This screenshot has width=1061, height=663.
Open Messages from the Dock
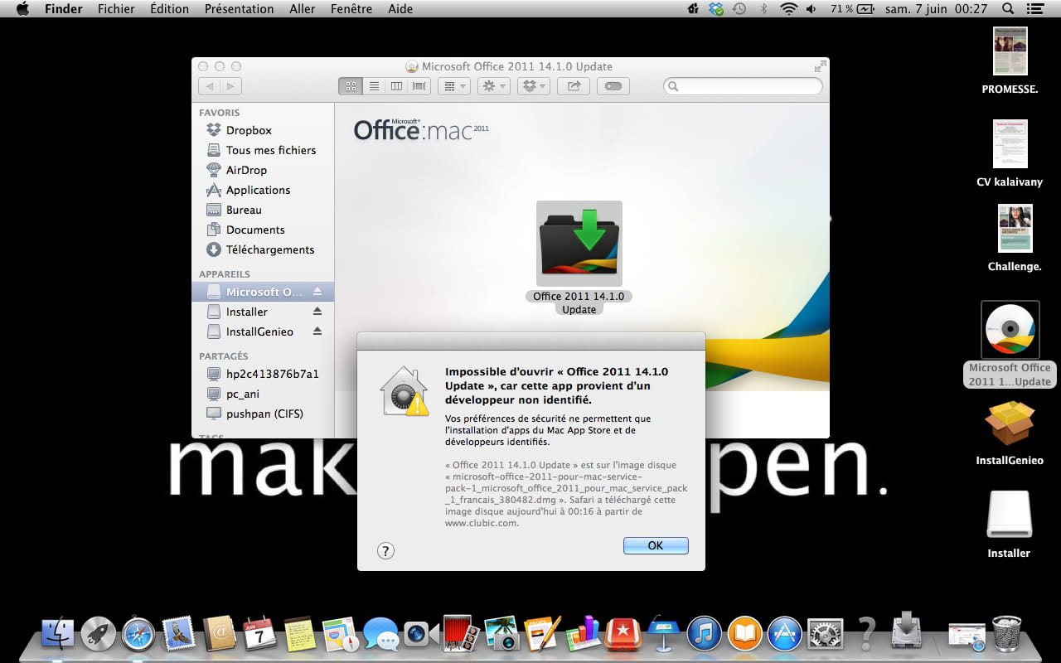click(x=380, y=635)
